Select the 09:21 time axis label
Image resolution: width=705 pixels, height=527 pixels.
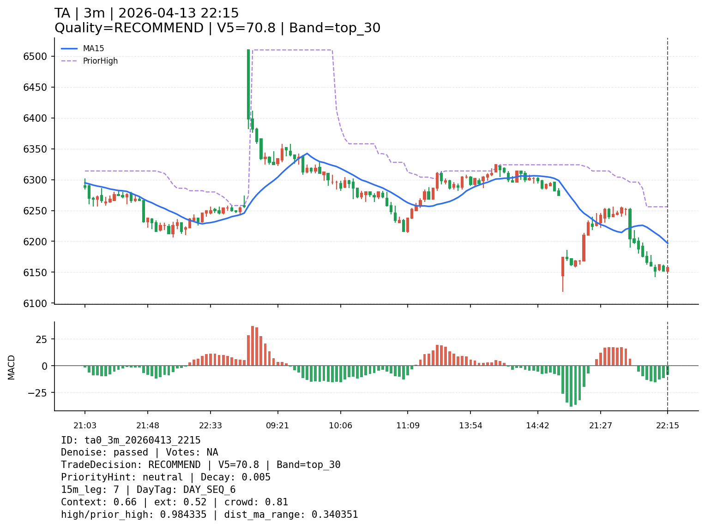click(277, 426)
